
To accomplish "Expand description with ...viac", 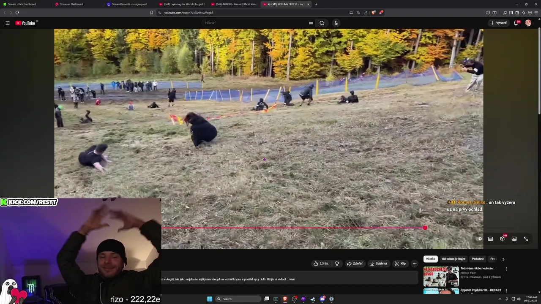I will (x=291, y=279).
